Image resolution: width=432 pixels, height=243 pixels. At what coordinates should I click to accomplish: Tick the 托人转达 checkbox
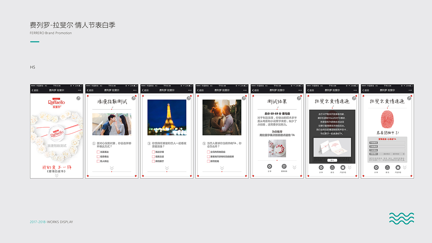pos(98,161)
